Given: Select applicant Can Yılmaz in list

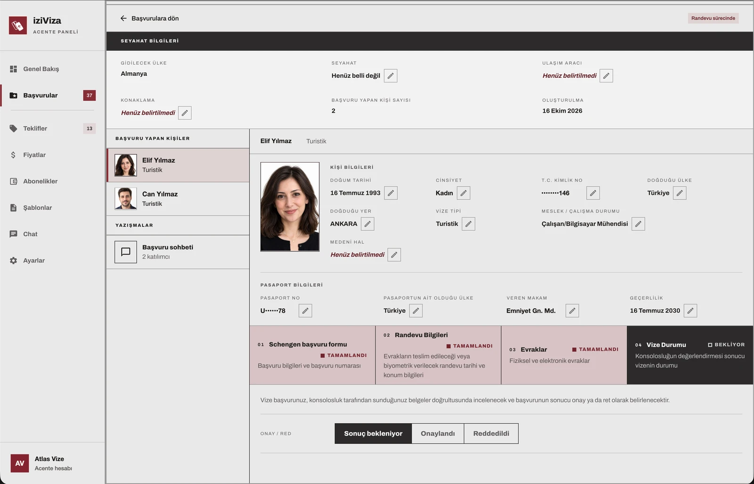Looking at the screenshot, I should tap(178, 199).
